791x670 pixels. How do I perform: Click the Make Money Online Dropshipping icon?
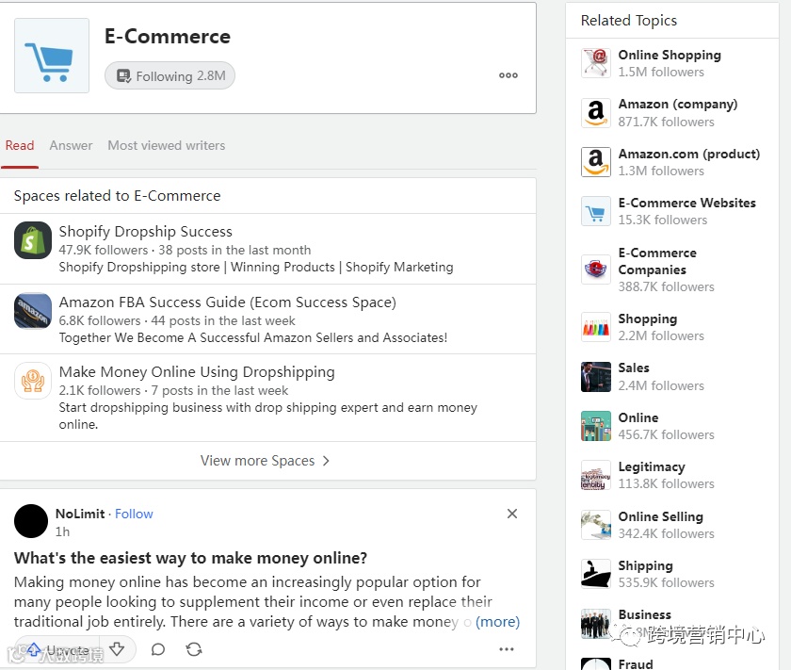pos(33,381)
